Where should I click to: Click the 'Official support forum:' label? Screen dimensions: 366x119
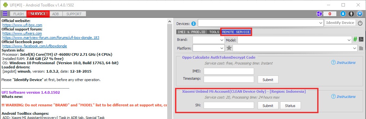coord(22,29)
